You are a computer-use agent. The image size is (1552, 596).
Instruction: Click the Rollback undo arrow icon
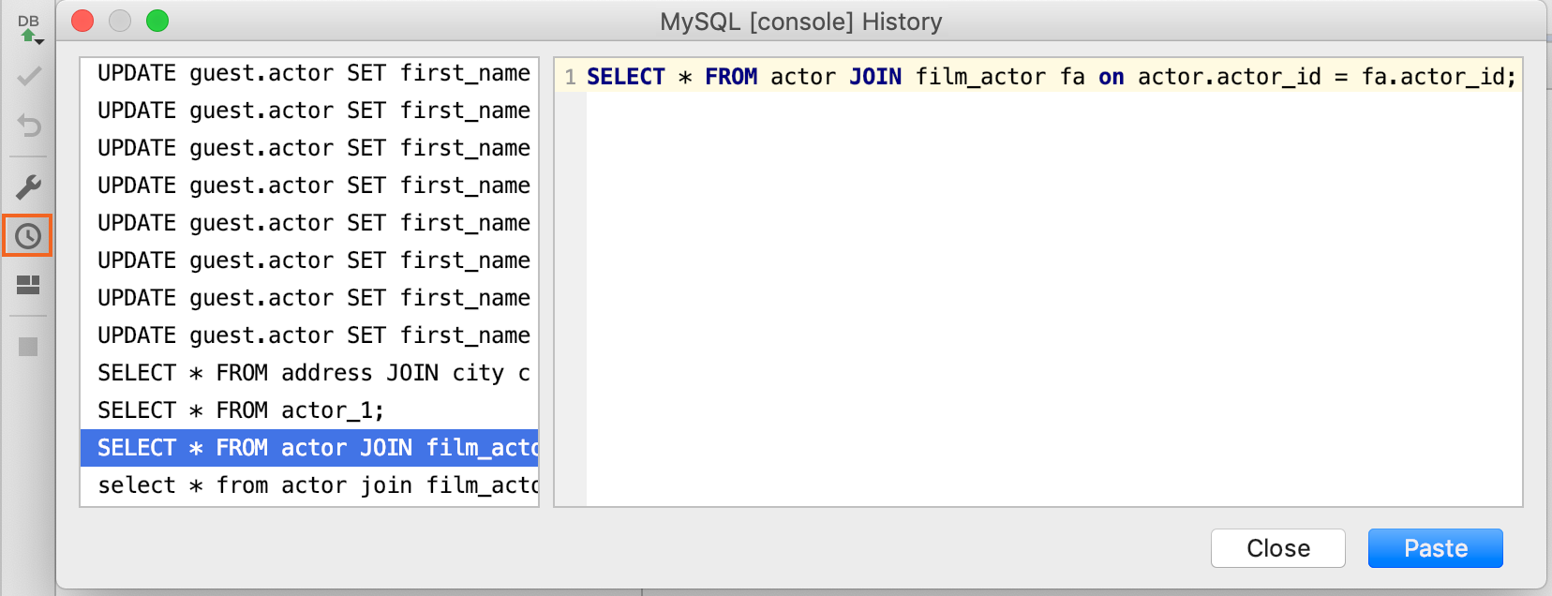click(x=29, y=126)
